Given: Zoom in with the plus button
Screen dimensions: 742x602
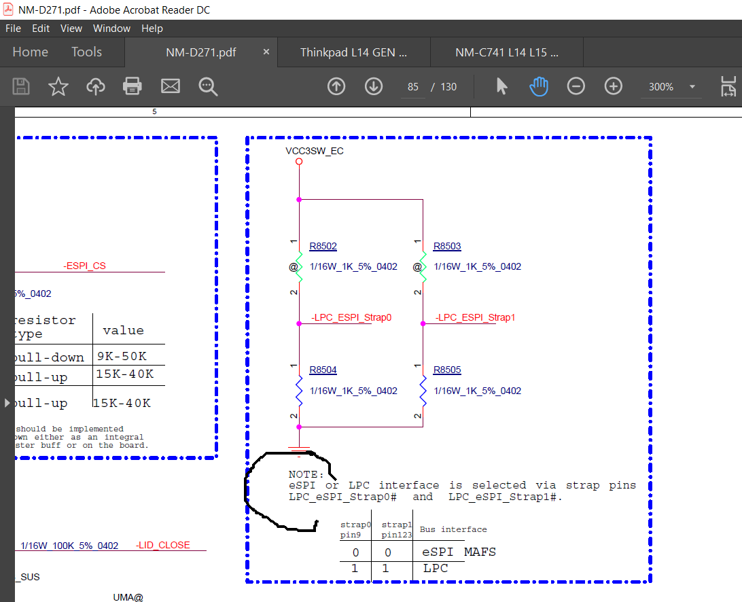Looking at the screenshot, I should click(614, 86).
